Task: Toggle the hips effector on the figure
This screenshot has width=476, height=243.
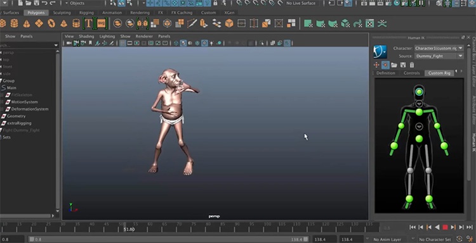Action: click(x=419, y=139)
